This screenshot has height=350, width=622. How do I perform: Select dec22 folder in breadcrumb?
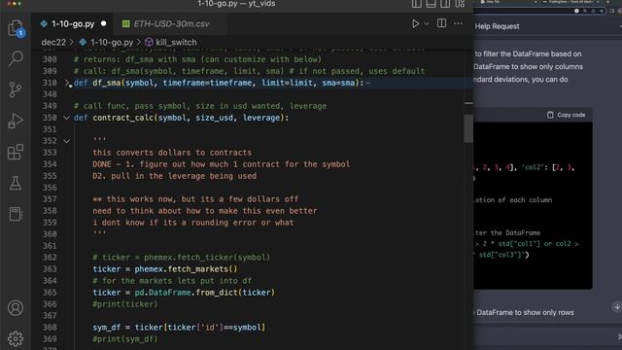[x=53, y=42]
